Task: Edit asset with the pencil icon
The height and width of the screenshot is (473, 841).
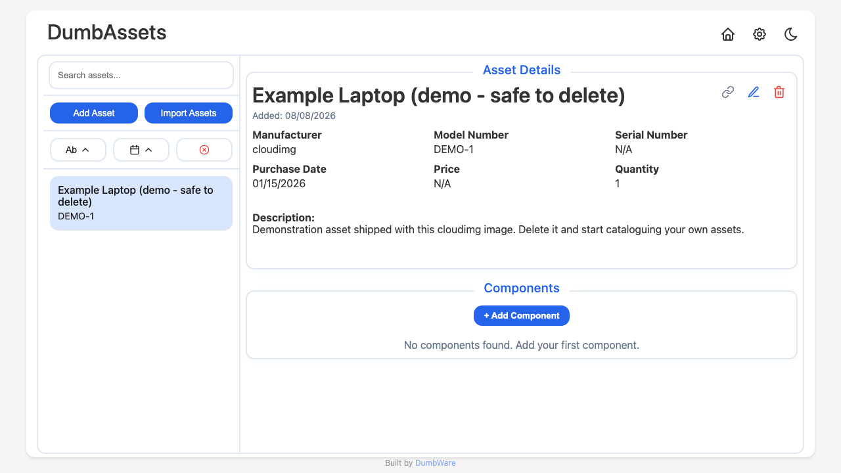Action: pos(754,92)
